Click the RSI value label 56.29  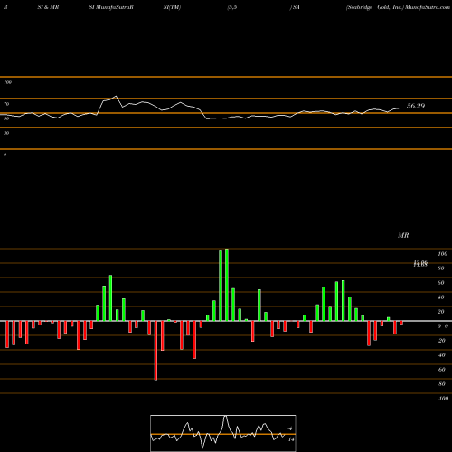tap(416, 106)
